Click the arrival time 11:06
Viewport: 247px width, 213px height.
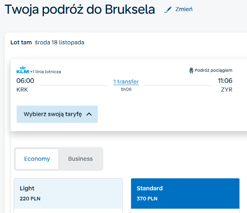pyautogui.click(x=225, y=81)
